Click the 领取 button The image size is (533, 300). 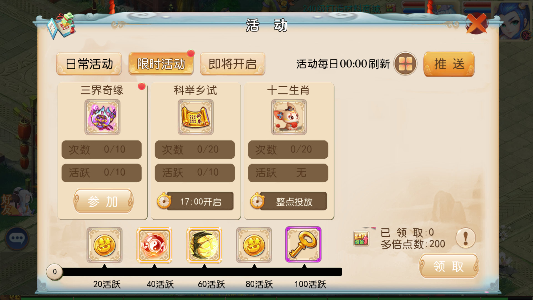[x=449, y=266]
